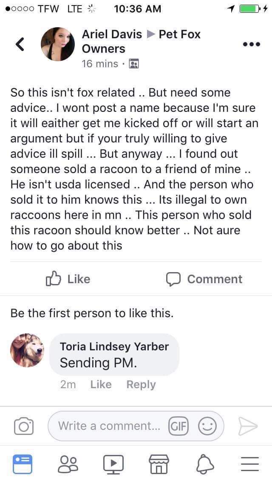Viewport: 272px width, 483px height.
Task: Like Toria's "Sending PM." comment
Action: point(101,384)
